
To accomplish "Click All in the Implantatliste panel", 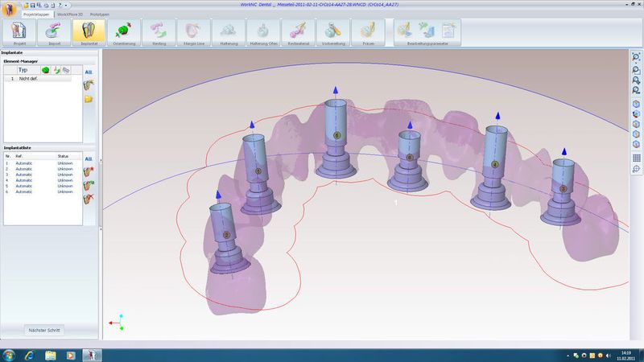I will (x=88, y=158).
